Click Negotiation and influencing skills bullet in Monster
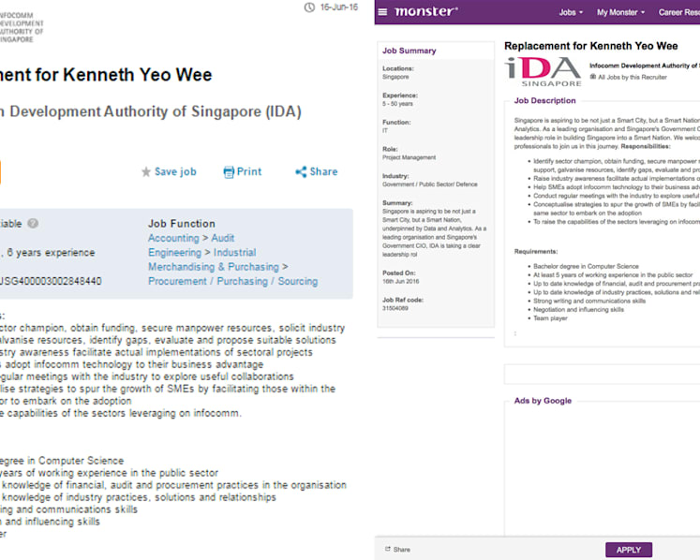The height and width of the screenshot is (560, 700). pyautogui.click(x=578, y=310)
